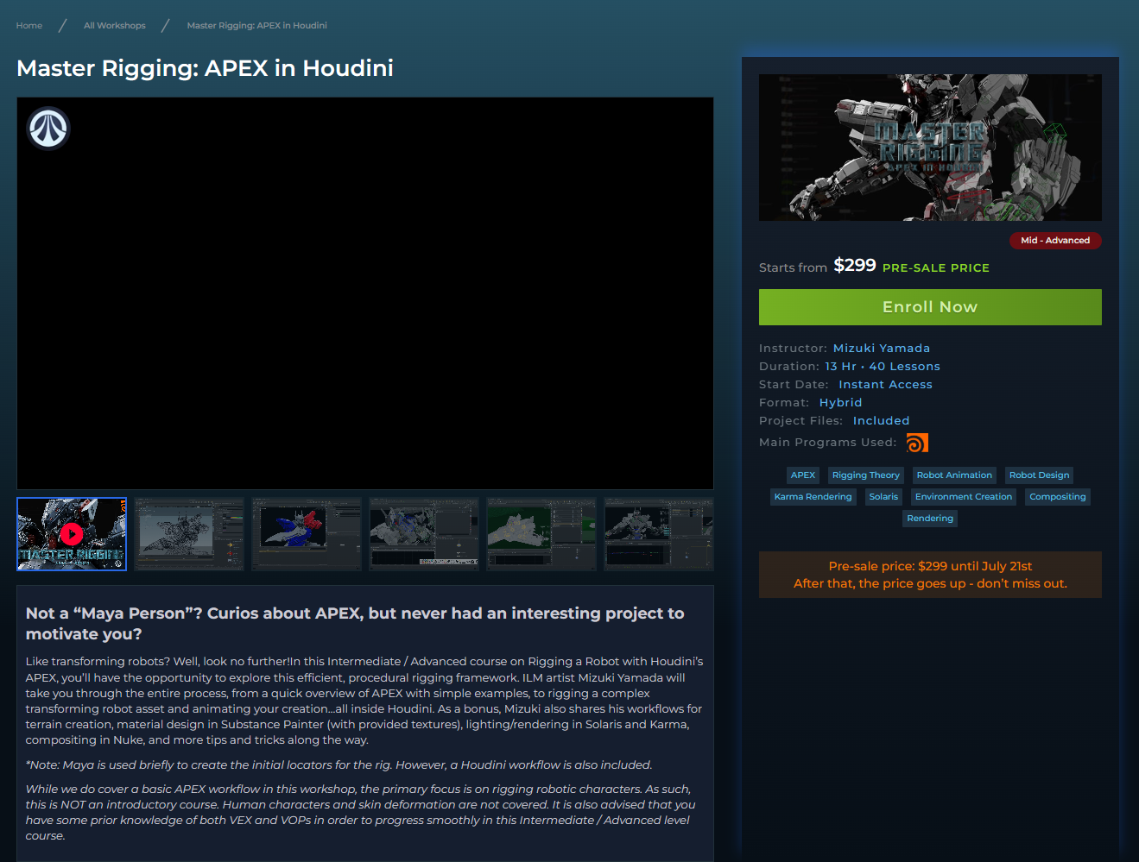Open All Workshops breadcrumb link

click(x=115, y=26)
